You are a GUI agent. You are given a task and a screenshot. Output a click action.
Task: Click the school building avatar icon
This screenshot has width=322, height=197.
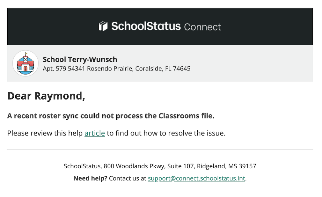click(26, 63)
